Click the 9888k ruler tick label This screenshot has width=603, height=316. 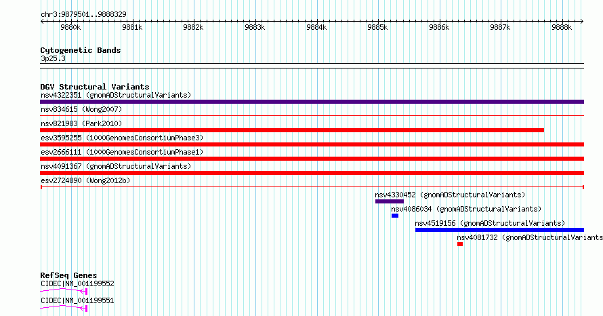pos(562,27)
